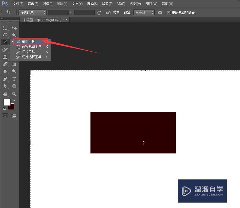Image resolution: width=240 pixels, height=208 pixels.
Task: Switch to the 未标题-1 document tab
Action: point(43,20)
